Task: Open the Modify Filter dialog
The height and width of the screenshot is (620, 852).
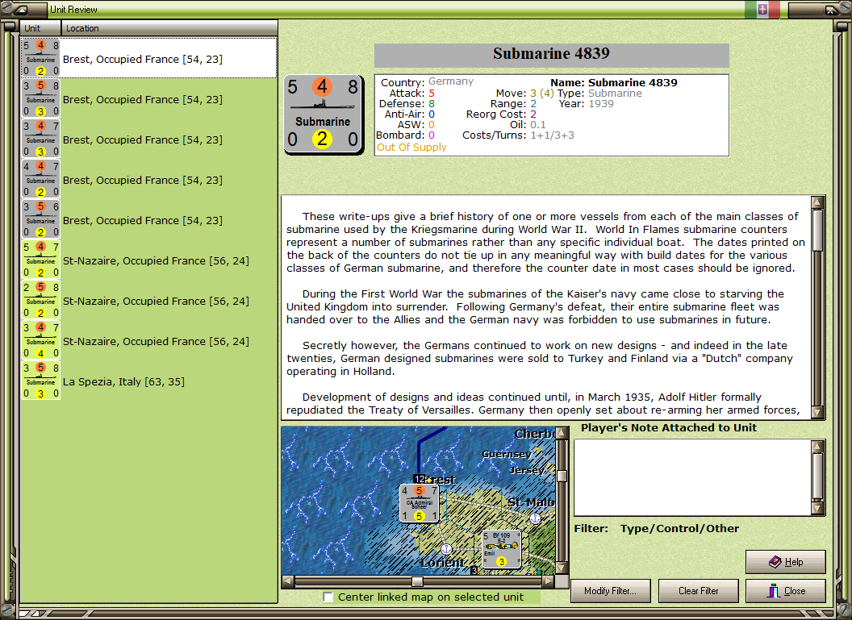Action: (611, 591)
